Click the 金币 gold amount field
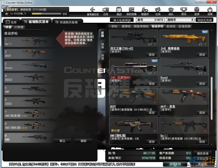Viewport: 218px width, 168px height. [x=150, y=20]
